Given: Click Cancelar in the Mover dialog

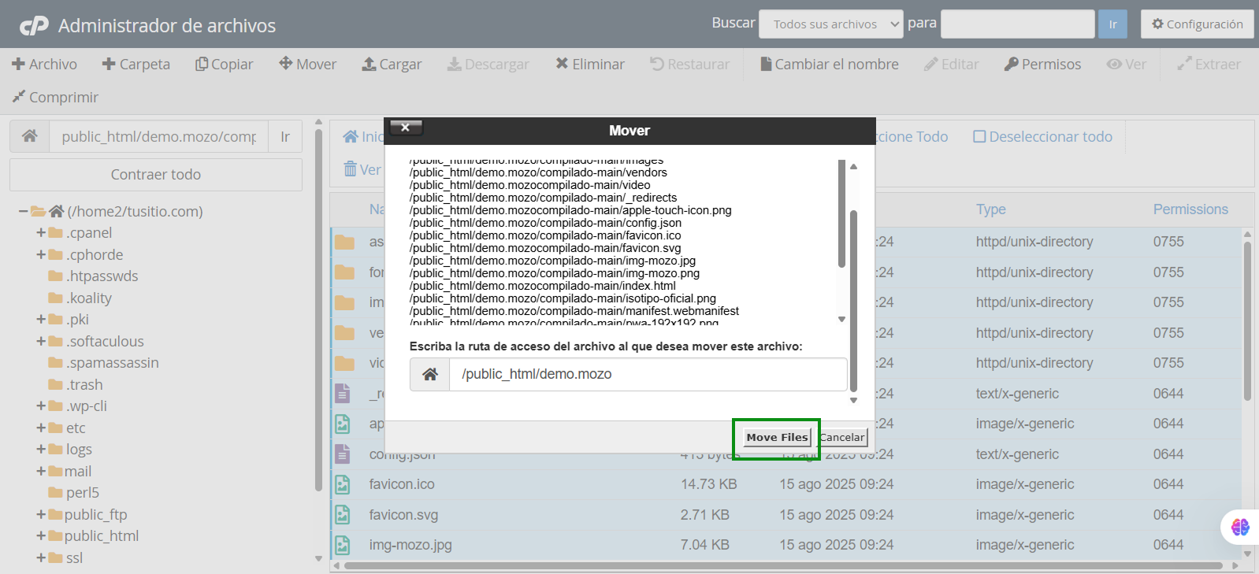Looking at the screenshot, I should (842, 438).
